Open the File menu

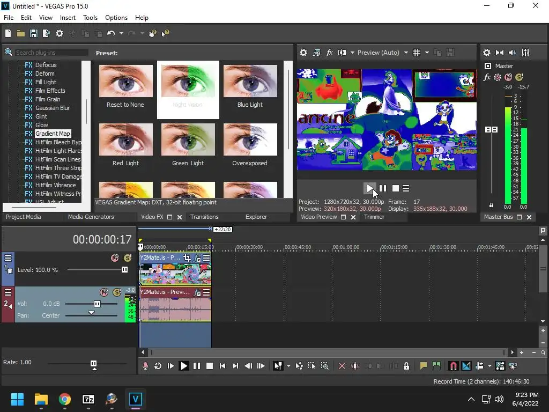pos(9,18)
